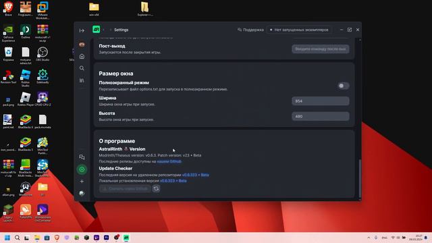Select the Wonderdraw W desktop shortcut
The height and width of the screenshot is (243, 432).
(26, 189)
